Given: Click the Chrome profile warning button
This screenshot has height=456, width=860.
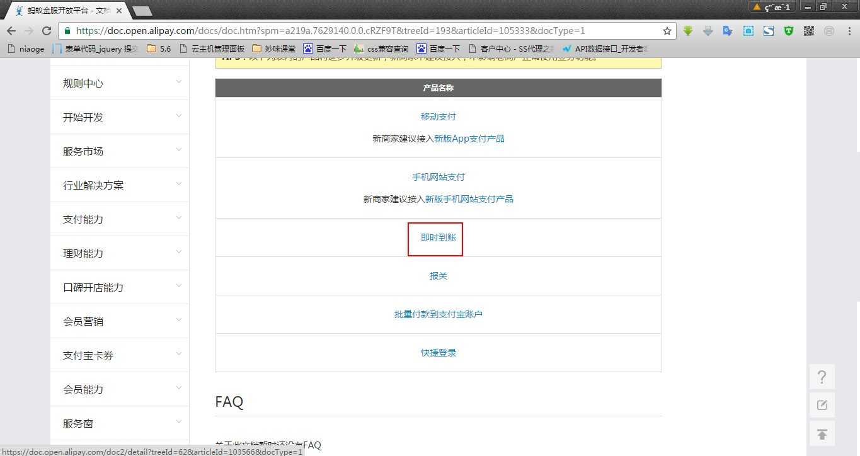Looking at the screenshot, I should pyautogui.click(x=772, y=7).
